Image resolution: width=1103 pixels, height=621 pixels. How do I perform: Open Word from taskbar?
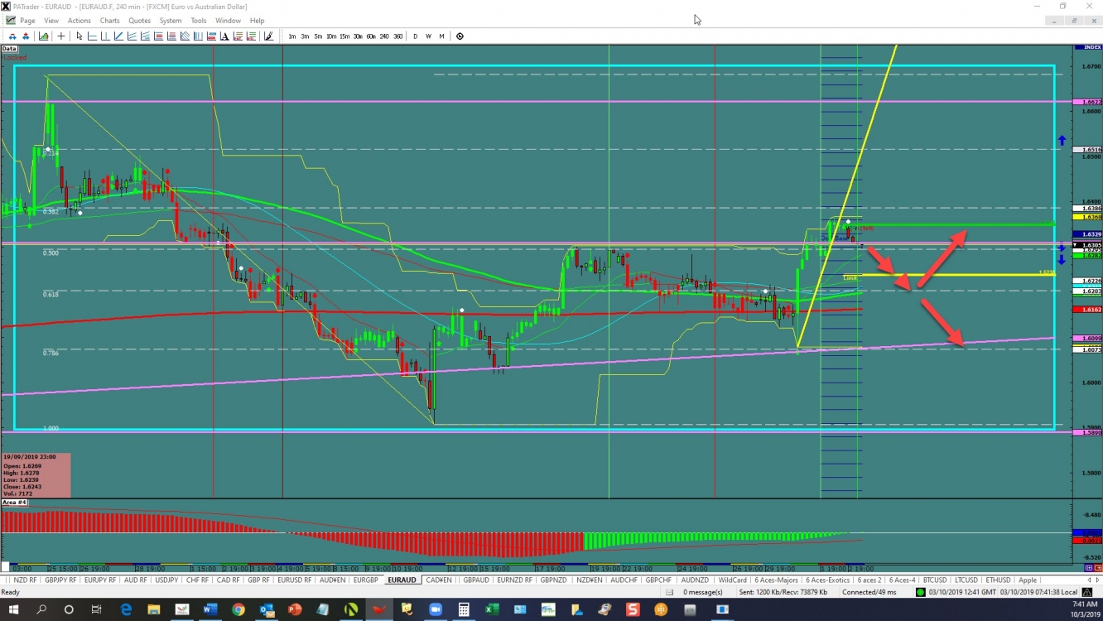pos(210,609)
